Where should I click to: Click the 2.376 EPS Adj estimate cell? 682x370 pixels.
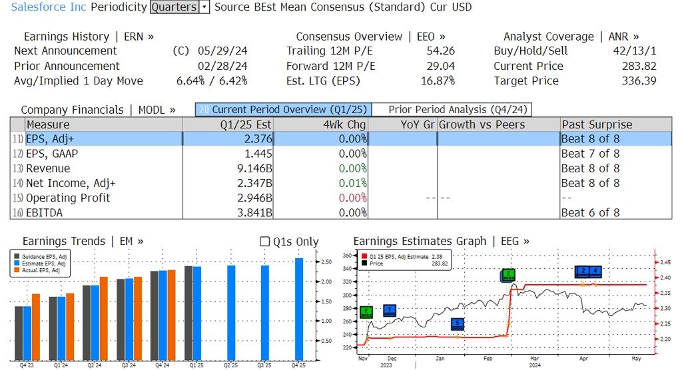(228, 138)
